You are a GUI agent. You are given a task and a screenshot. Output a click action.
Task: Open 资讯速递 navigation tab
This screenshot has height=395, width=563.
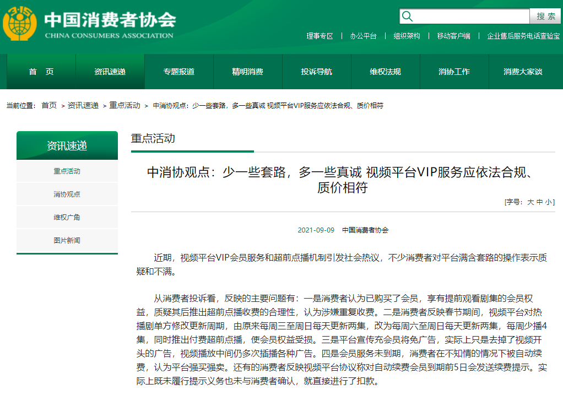pyautogui.click(x=110, y=72)
